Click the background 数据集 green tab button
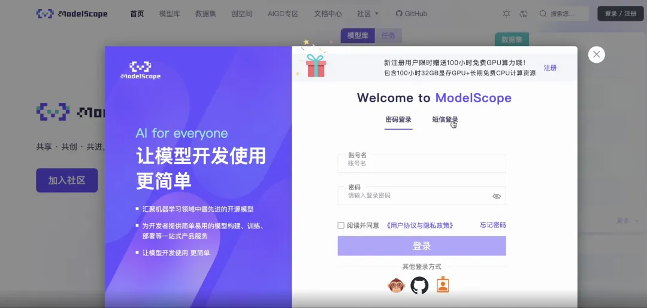Screen dimensions: 647x308 point(512,39)
